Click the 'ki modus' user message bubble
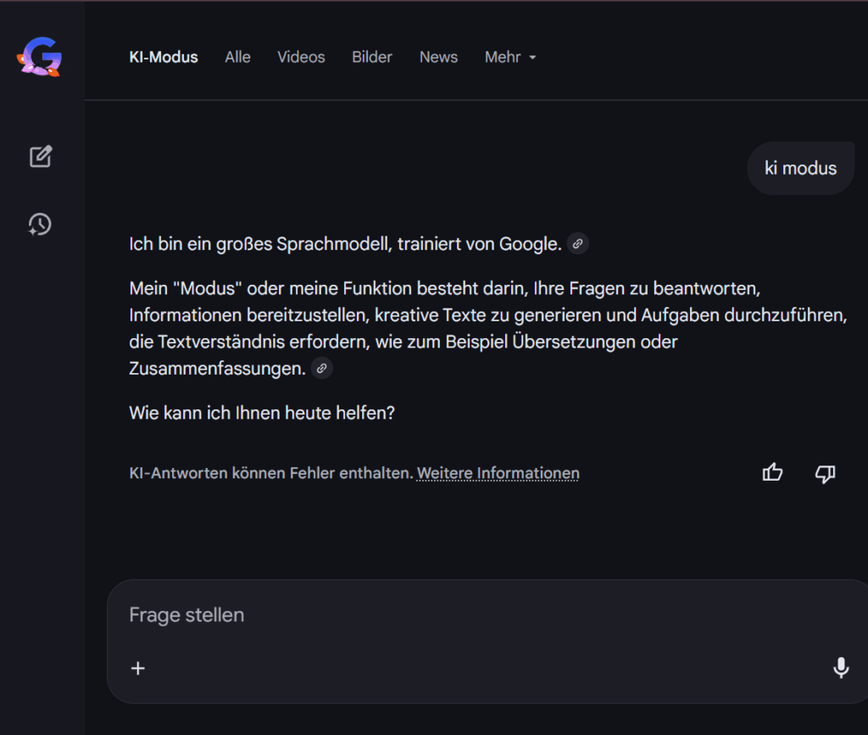Viewport: 868px width, 735px height. [800, 168]
